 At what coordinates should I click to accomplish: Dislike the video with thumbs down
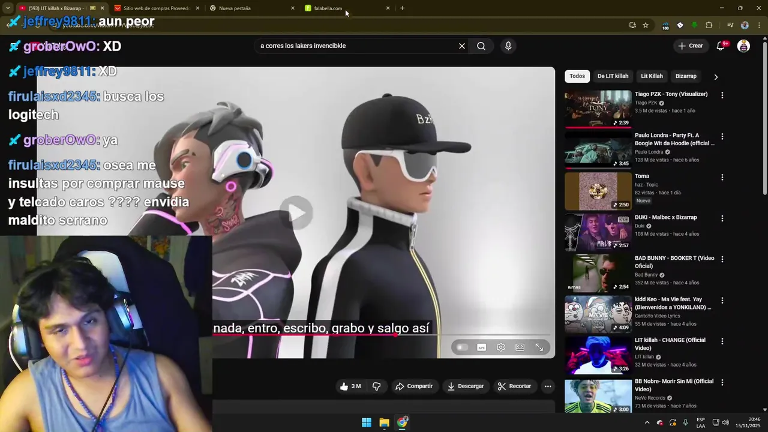(377, 386)
